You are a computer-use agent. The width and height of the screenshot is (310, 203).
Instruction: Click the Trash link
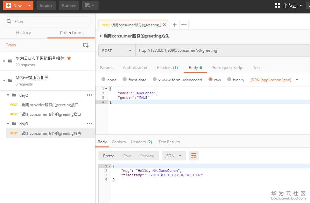[11, 45]
